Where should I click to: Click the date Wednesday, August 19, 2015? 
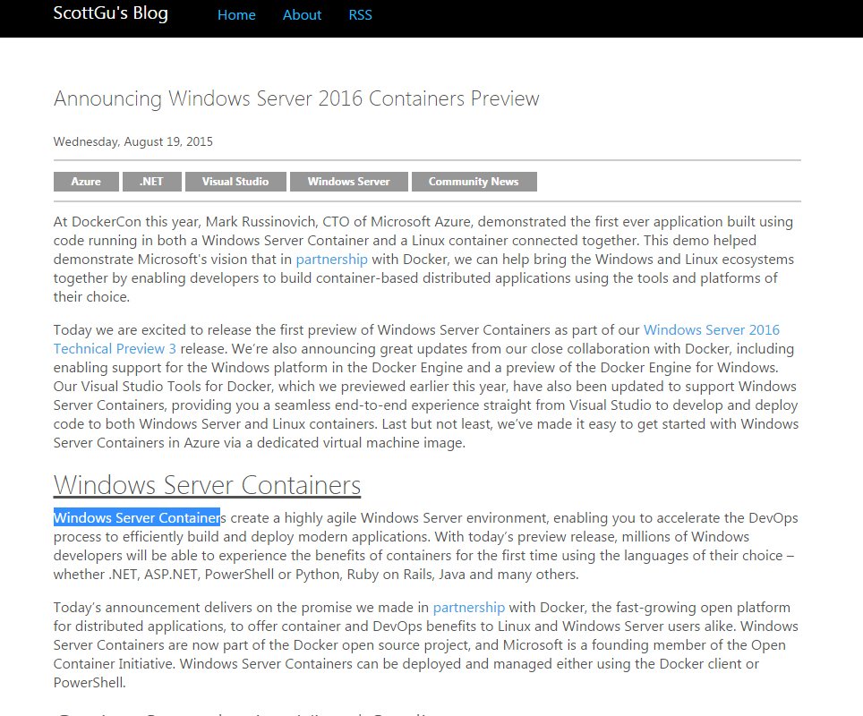[133, 142]
